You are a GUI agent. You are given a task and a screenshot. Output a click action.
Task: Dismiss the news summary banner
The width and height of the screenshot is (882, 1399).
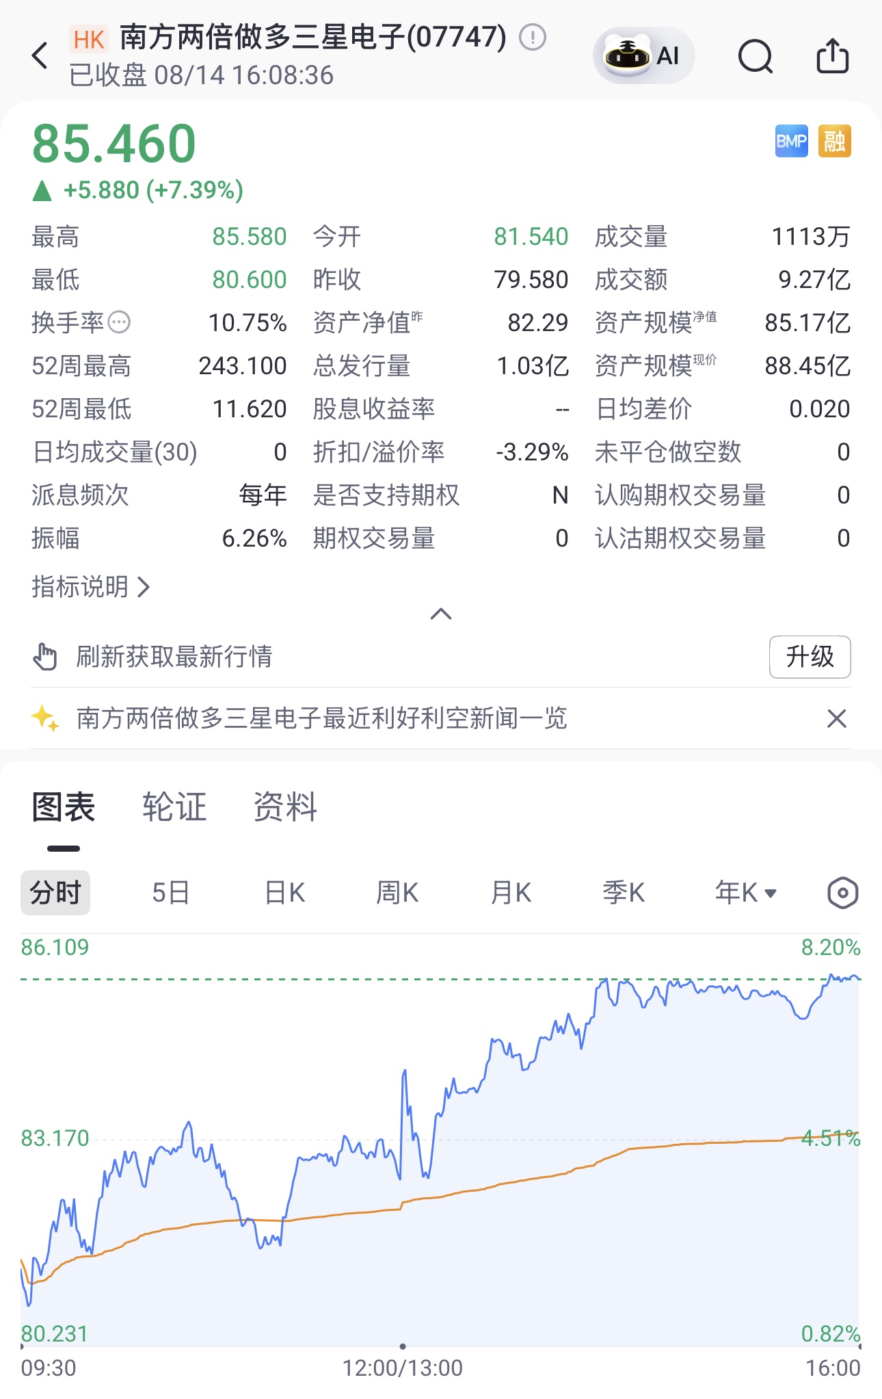(x=837, y=718)
